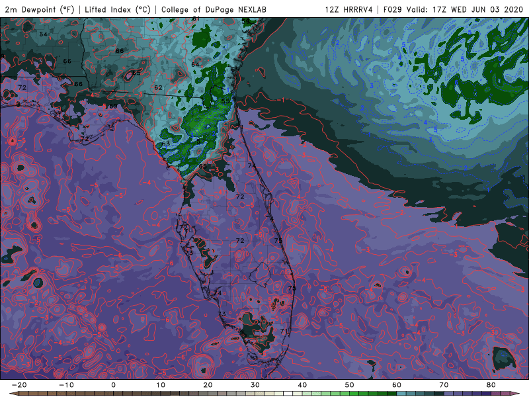
Task: Click the 10 label on color scale
Action: 161,385
